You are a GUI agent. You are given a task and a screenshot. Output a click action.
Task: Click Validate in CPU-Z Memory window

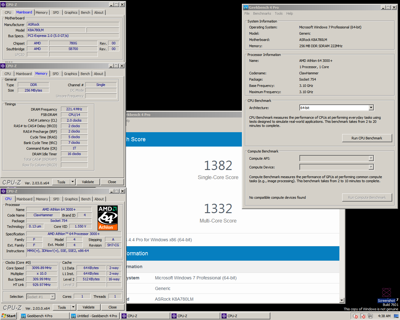[x=88, y=182]
